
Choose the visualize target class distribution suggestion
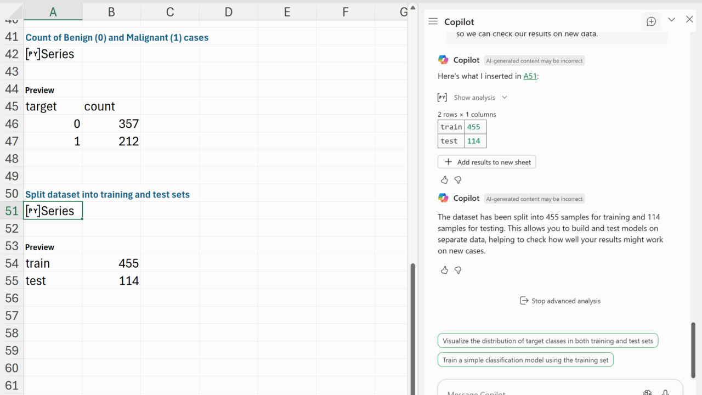point(548,341)
